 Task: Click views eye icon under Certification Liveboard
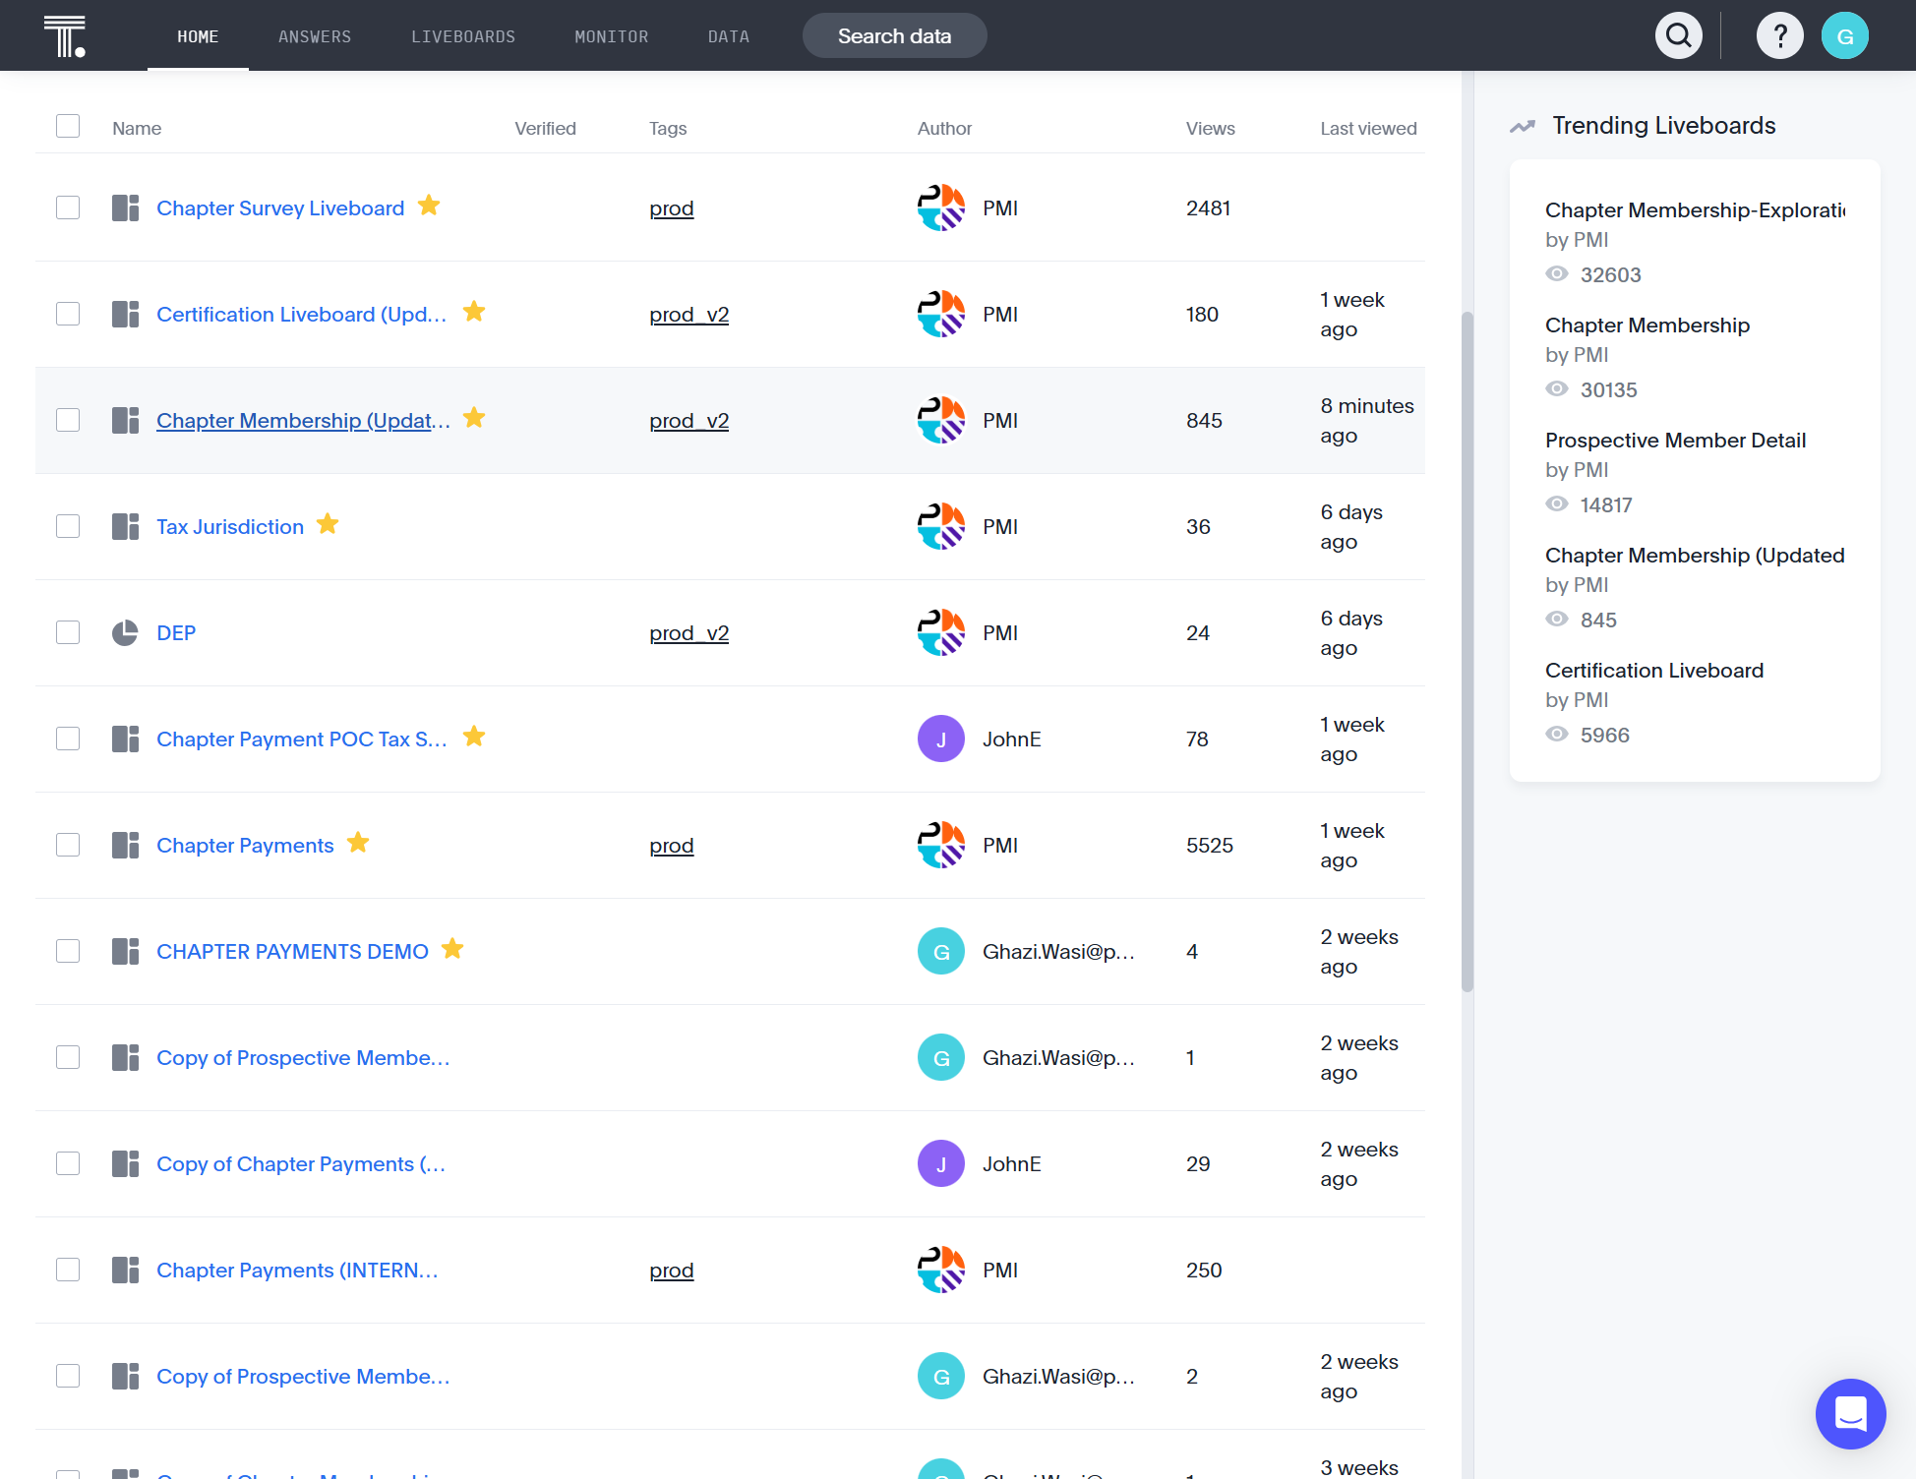[x=1557, y=734]
